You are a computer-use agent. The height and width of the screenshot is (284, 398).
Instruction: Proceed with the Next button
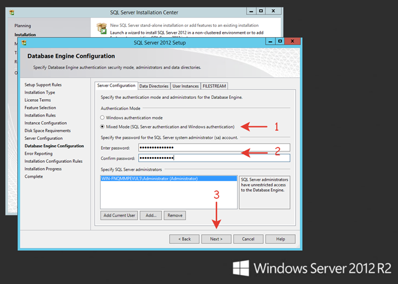coord(216,239)
